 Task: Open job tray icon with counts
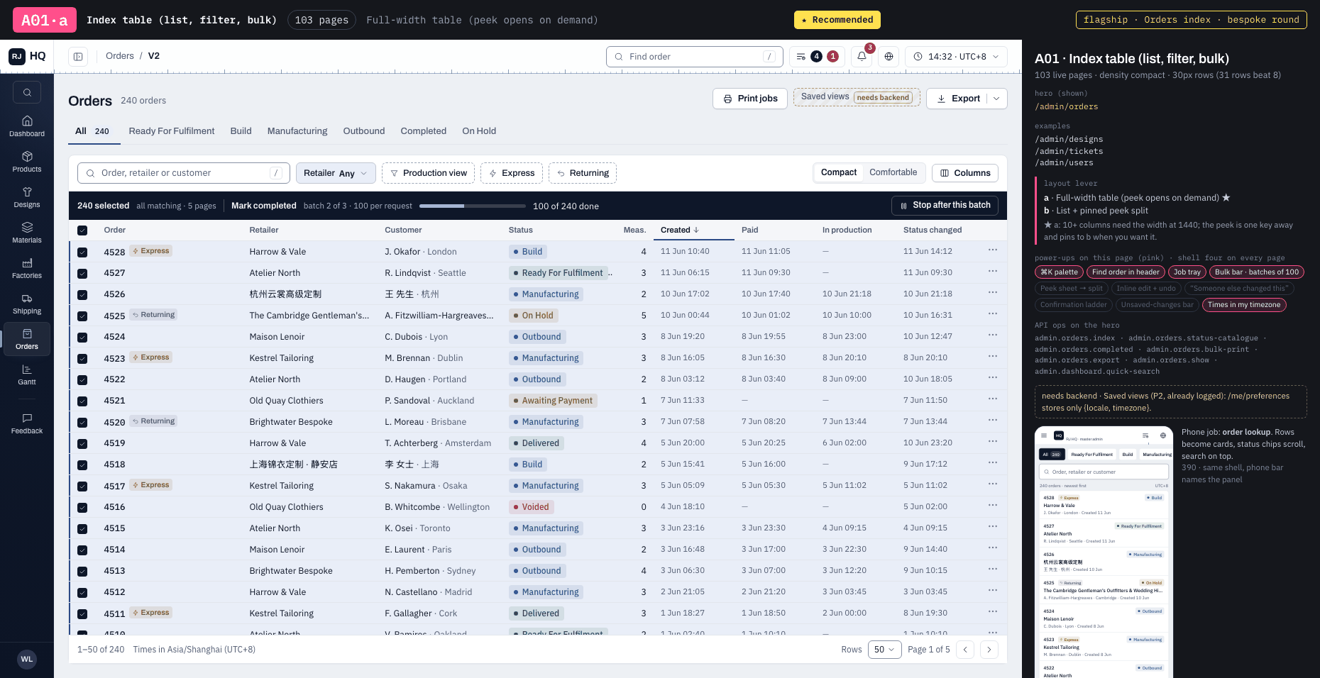pyautogui.click(x=817, y=56)
